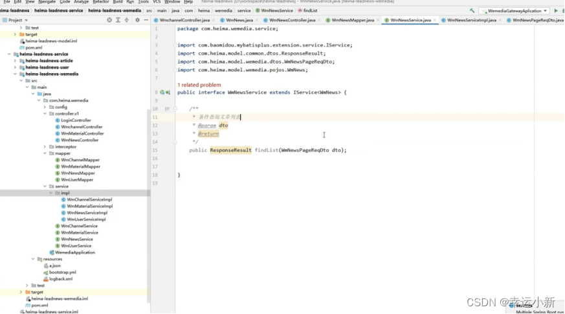The image size is (565, 314).
Task: Collapse the heima-leadnews-service module
Action: [9, 54]
